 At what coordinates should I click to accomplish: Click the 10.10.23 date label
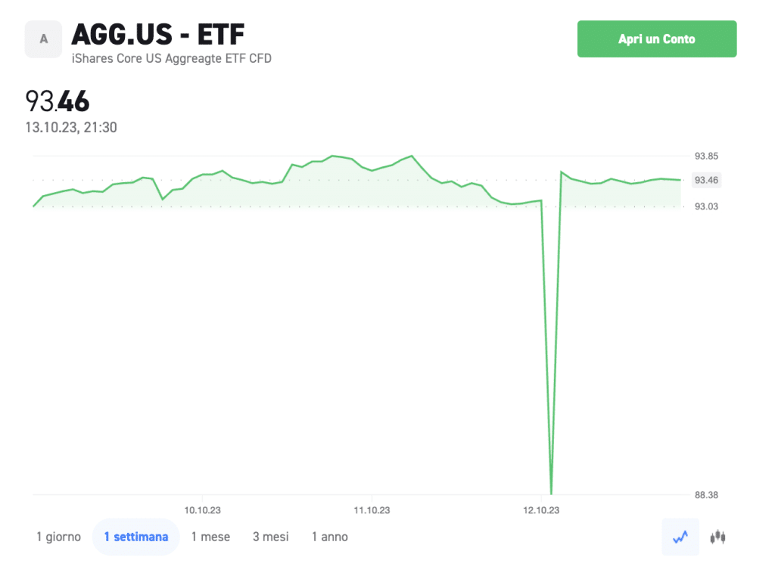202,509
